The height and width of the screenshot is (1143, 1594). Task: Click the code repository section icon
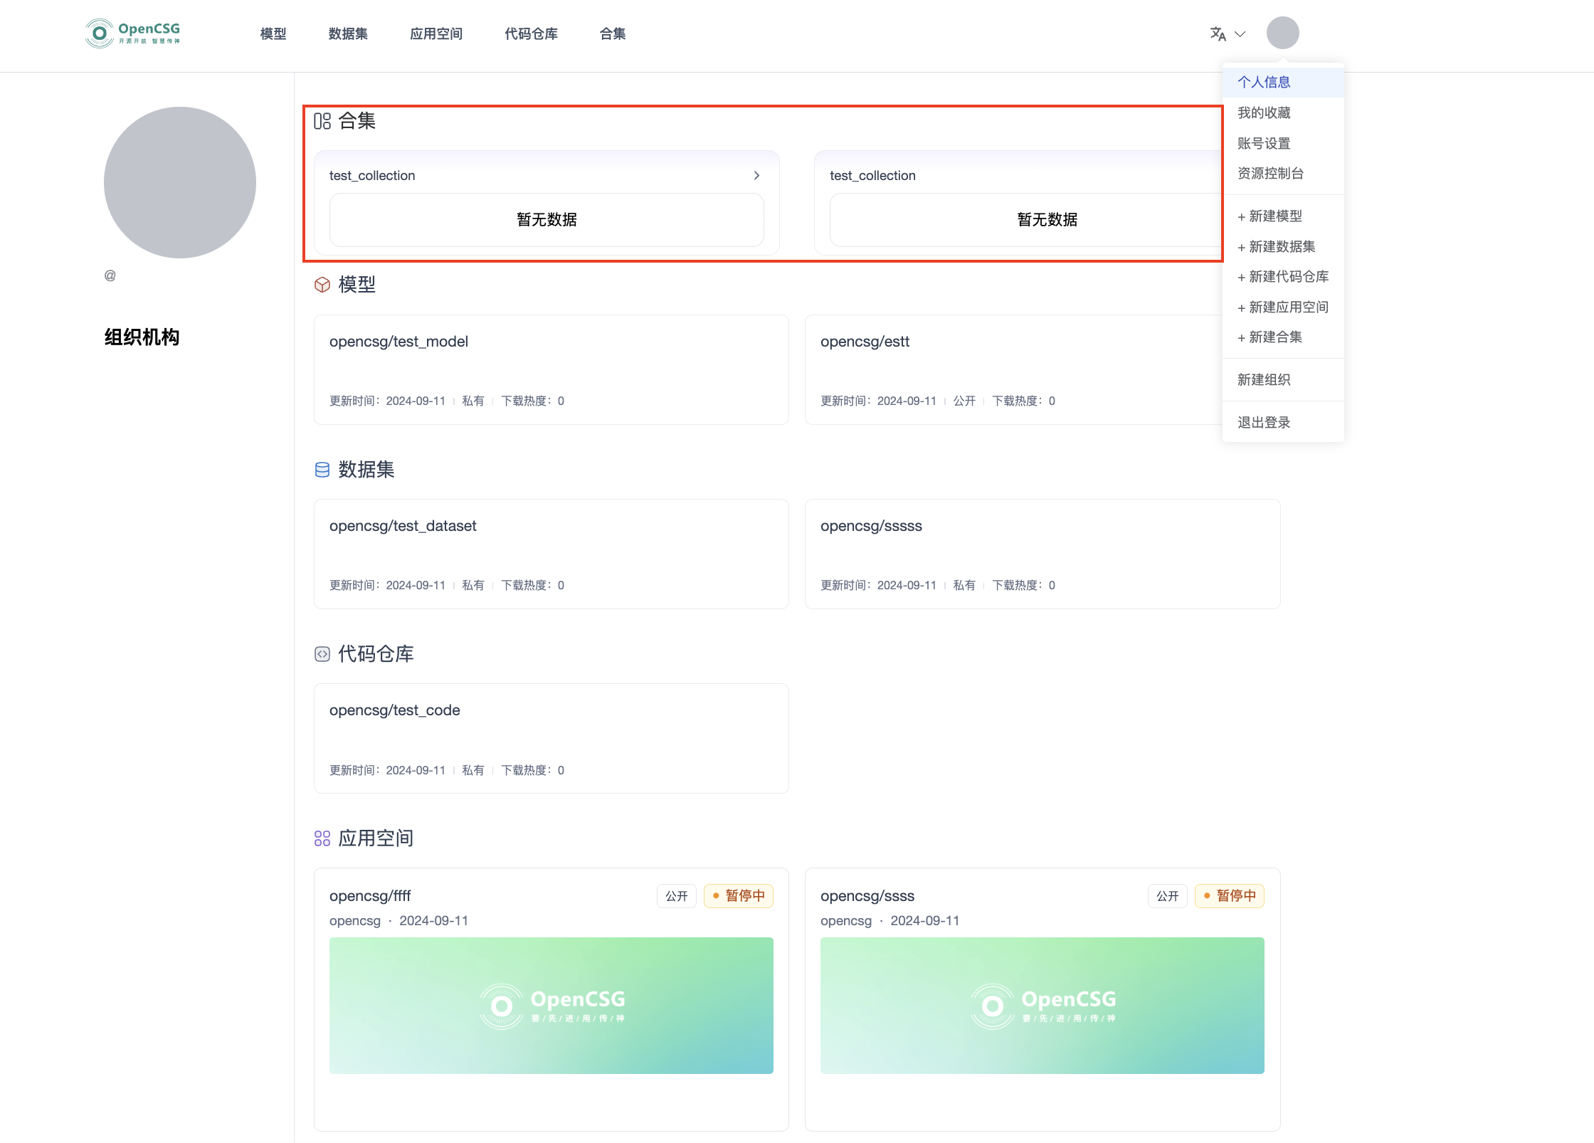322,654
